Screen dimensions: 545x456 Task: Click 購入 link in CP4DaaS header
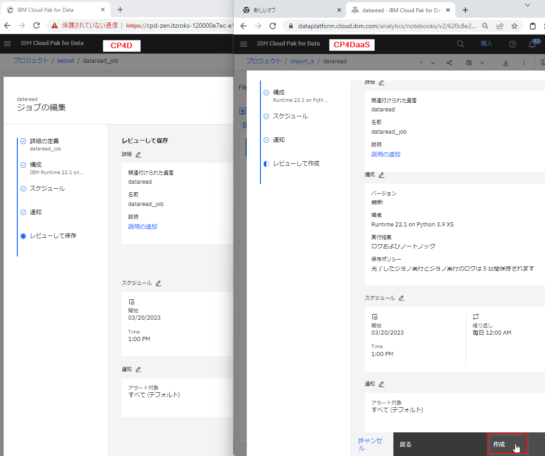tap(486, 43)
